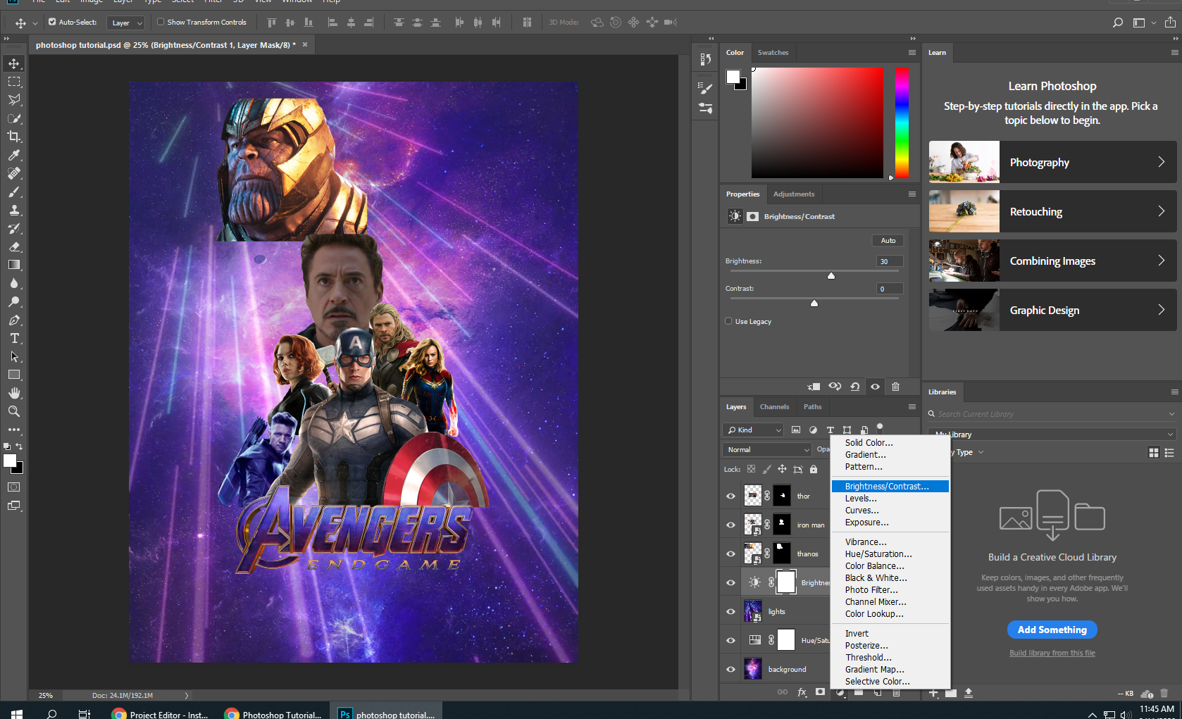
Task: Select the Crop tool
Action: [x=14, y=137]
